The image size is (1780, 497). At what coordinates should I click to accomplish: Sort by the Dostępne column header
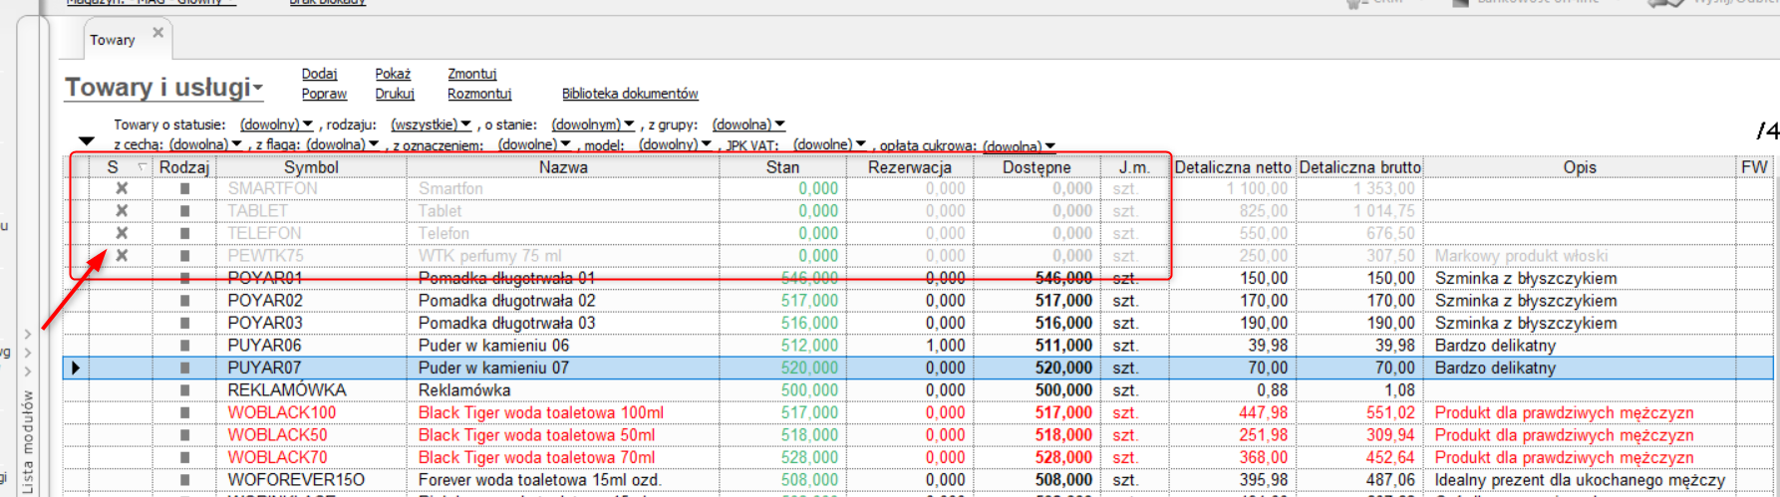coord(1037,167)
